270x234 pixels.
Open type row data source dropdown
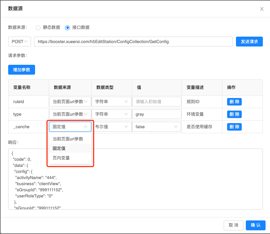tap(70, 114)
